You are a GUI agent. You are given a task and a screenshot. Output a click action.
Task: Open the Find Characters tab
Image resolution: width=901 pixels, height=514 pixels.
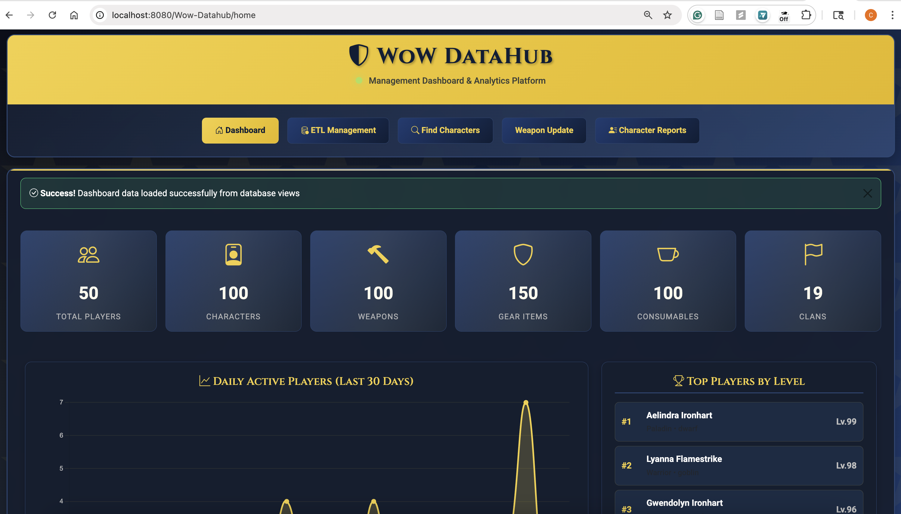(x=445, y=130)
